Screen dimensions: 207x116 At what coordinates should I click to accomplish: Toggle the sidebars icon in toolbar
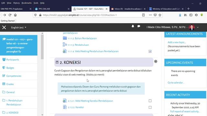click(191, 15)
